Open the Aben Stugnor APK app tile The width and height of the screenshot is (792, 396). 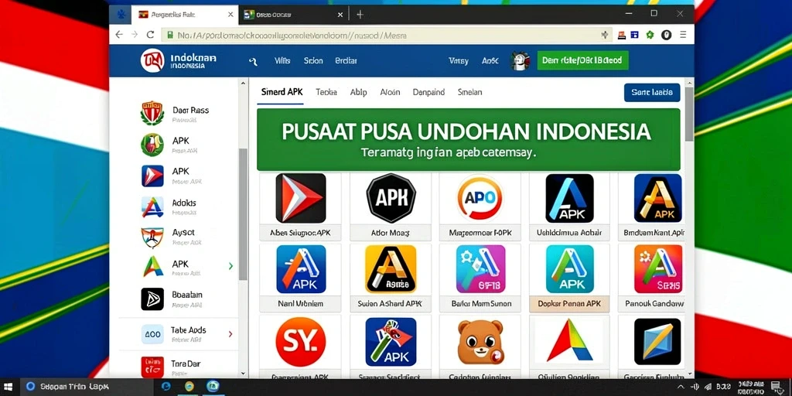(301, 207)
